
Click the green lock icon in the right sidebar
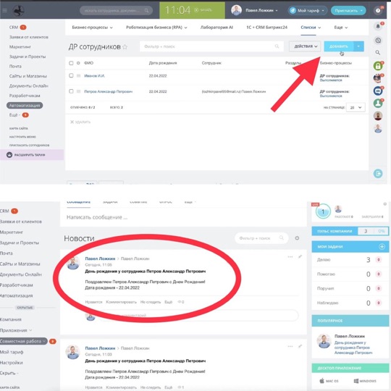click(378, 66)
